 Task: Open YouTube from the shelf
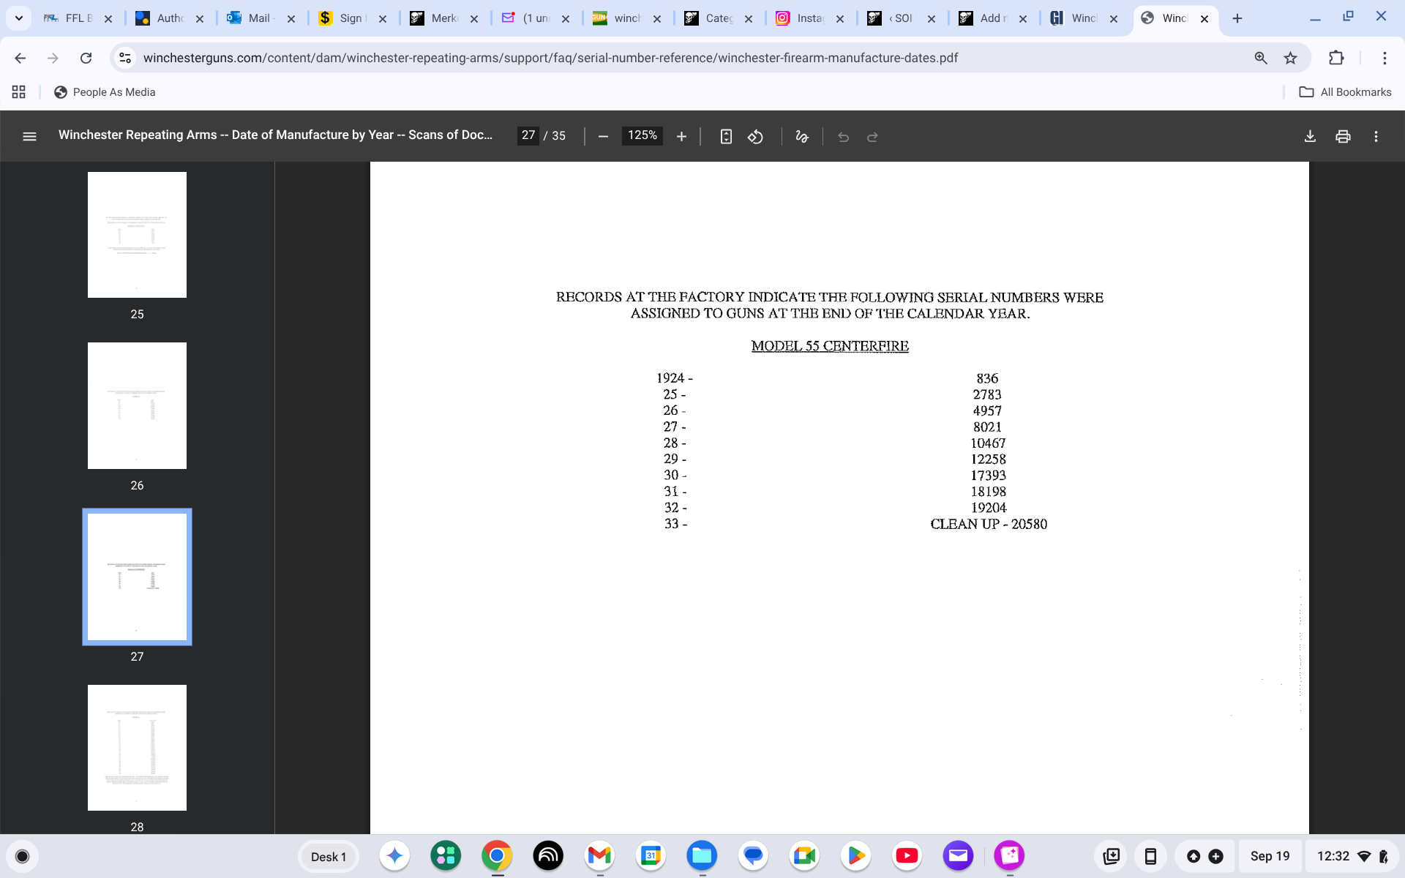907,855
